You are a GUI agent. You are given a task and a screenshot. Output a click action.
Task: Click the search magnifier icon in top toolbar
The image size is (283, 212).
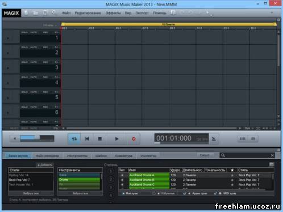tap(54, 12)
